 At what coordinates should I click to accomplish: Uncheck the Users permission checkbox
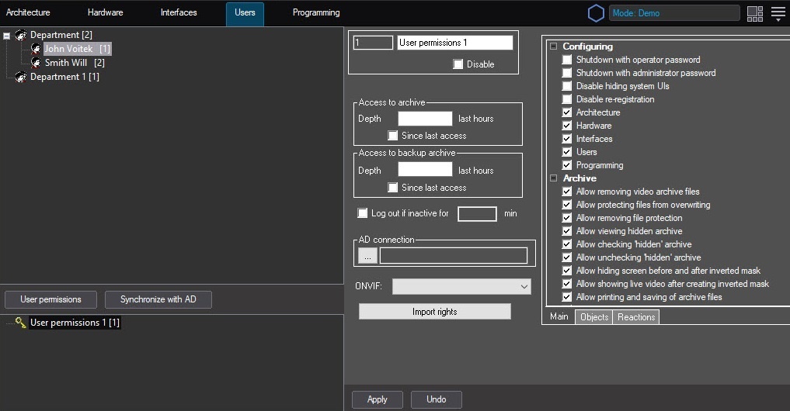click(x=567, y=152)
